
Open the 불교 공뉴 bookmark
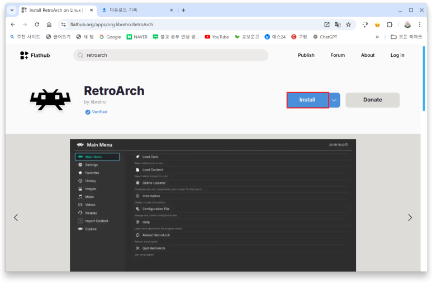(x=176, y=37)
